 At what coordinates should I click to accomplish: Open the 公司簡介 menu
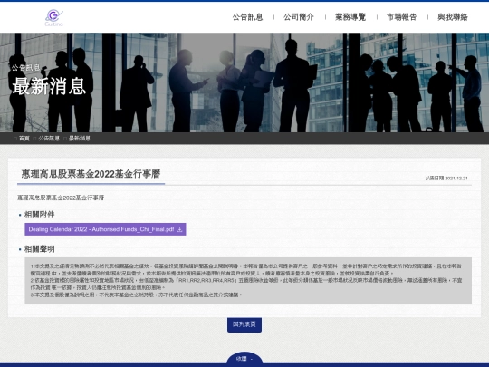click(299, 17)
